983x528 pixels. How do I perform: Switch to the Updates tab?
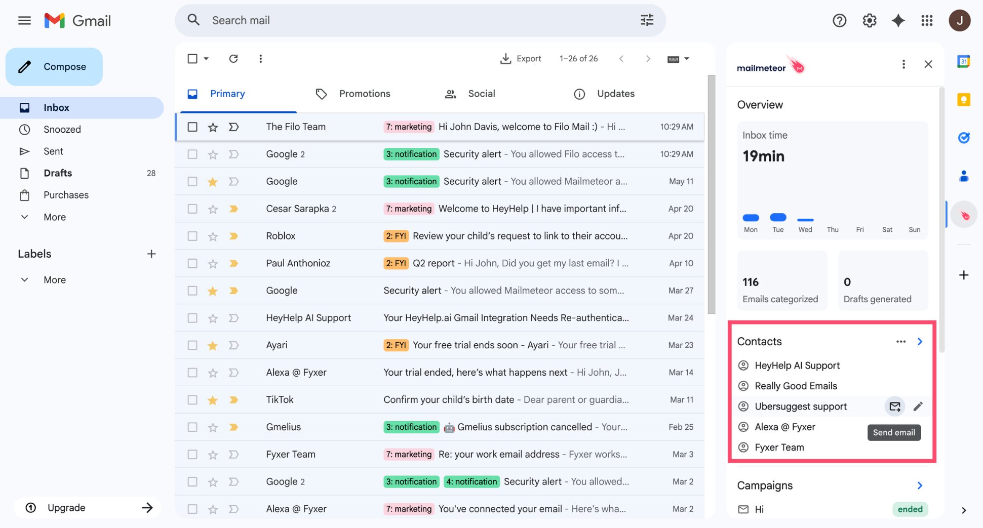point(616,94)
